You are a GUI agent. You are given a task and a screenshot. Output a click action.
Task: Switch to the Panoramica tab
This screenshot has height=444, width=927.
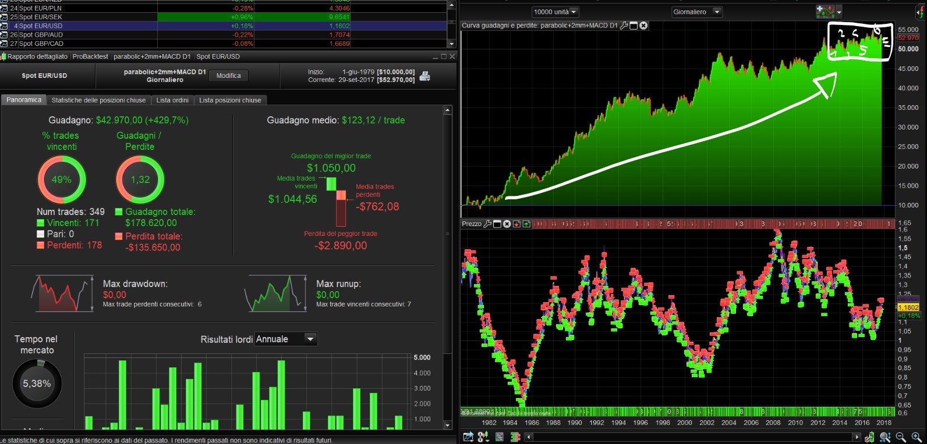(24, 100)
